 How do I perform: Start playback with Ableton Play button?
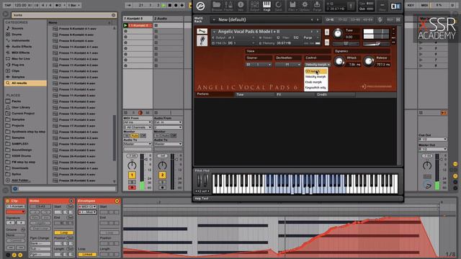[x=164, y=5]
